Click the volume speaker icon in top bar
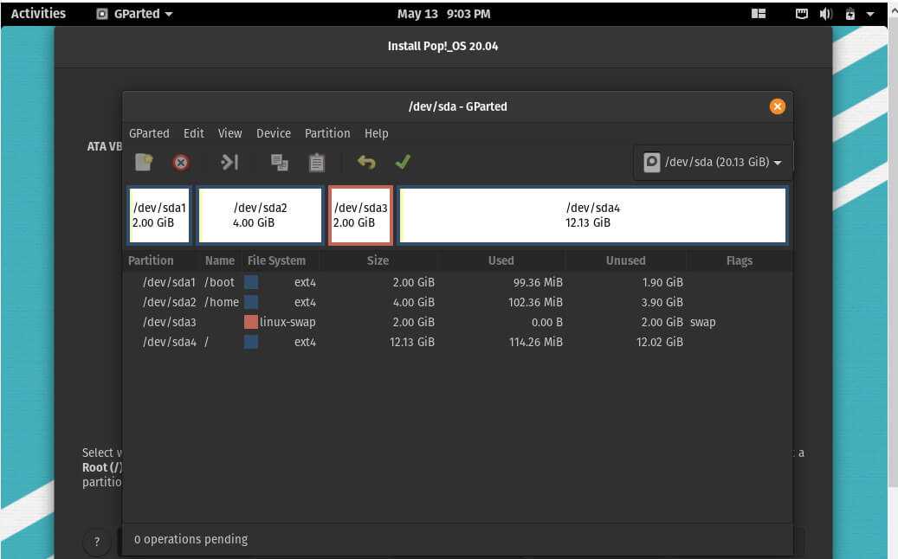 click(x=826, y=14)
